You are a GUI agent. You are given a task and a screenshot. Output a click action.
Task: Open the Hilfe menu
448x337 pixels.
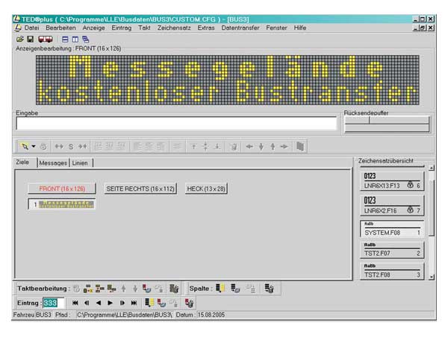(x=300, y=28)
